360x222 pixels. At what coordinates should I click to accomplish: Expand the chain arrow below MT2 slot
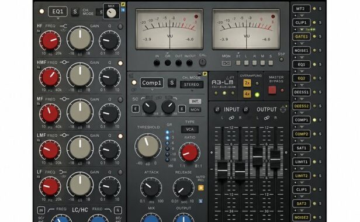(x=302, y=16)
